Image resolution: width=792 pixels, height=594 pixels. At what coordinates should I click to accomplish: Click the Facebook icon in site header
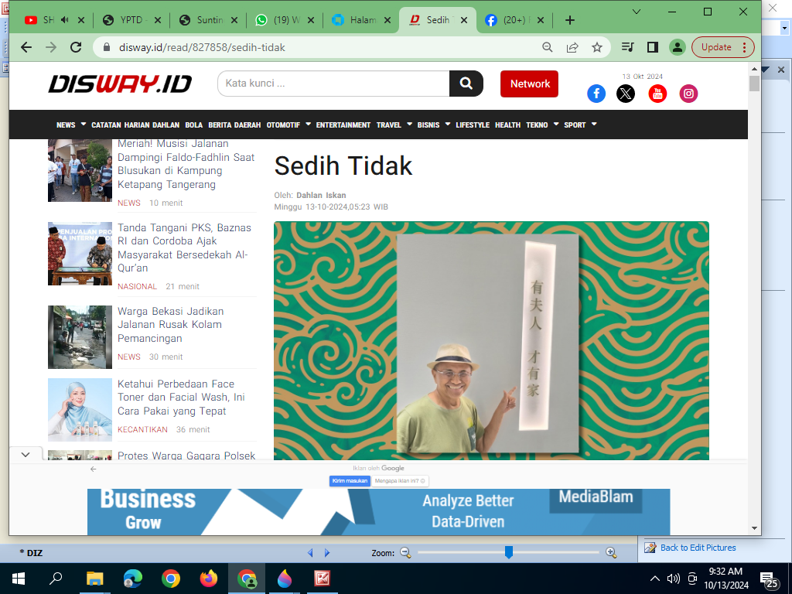pos(596,94)
